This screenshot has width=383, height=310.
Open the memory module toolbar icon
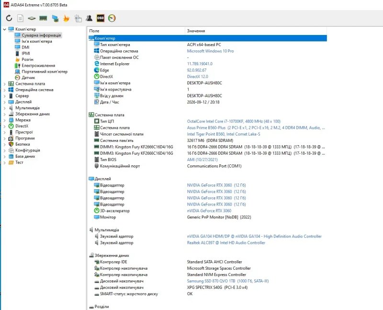(43, 18)
